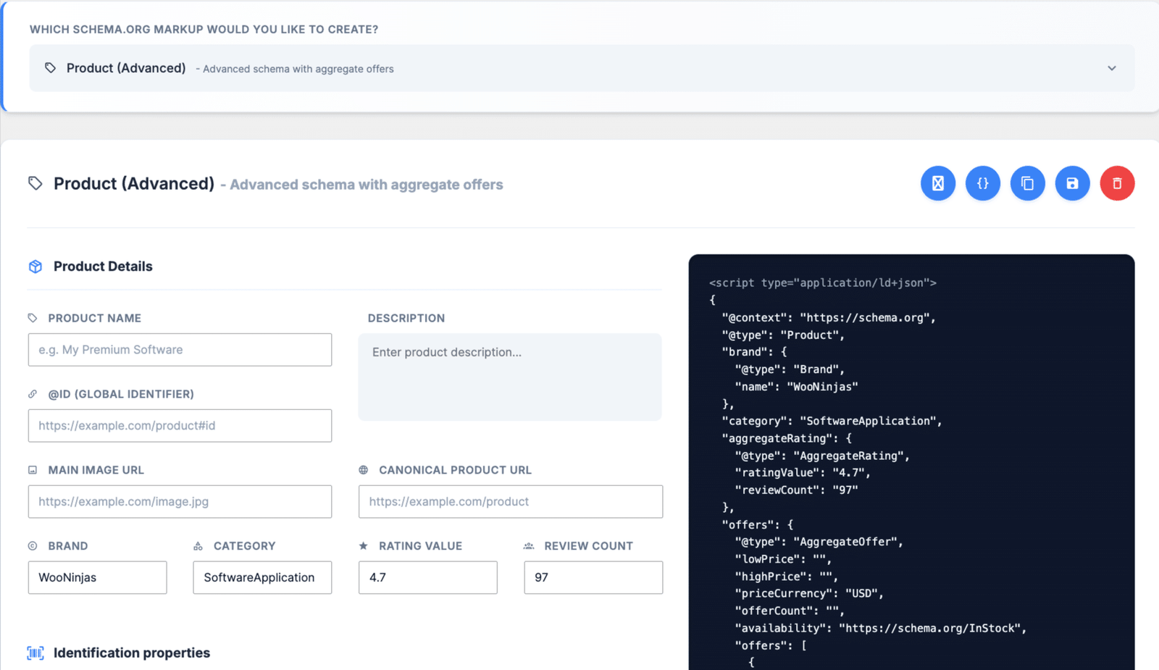Click the script type opening tag line

coord(823,283)
